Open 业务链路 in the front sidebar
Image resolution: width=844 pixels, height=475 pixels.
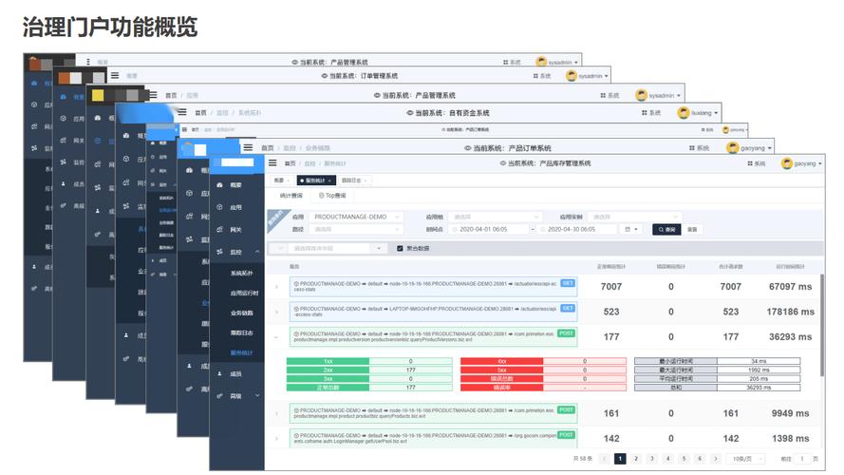coord(242,313)
